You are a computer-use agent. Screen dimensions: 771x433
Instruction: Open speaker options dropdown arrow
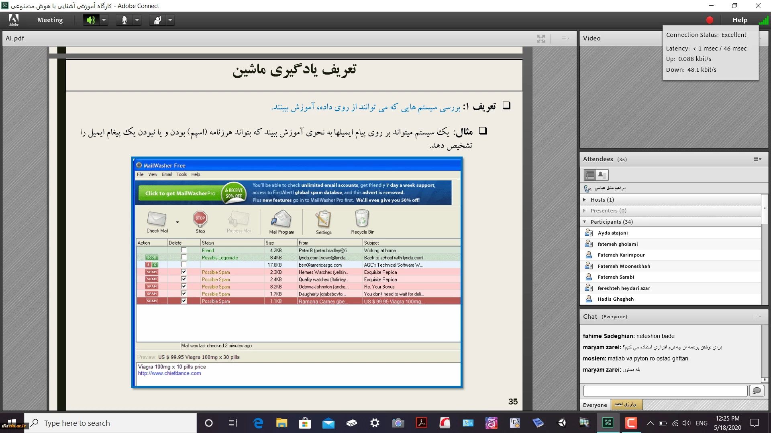(104, 20)
